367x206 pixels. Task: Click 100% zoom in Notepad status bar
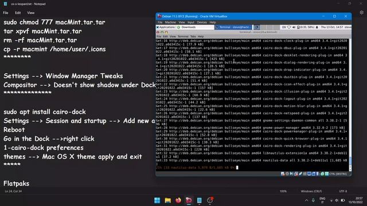coord(283,191)
